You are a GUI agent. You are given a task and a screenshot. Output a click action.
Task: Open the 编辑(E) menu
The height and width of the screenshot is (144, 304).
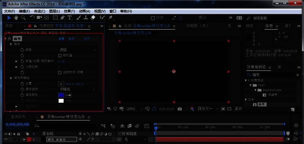click(x=24, y=11)
